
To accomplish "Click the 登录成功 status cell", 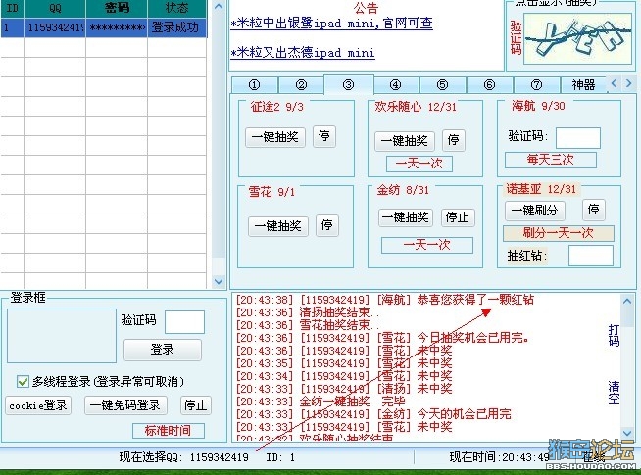I will (x=176, y=27).
